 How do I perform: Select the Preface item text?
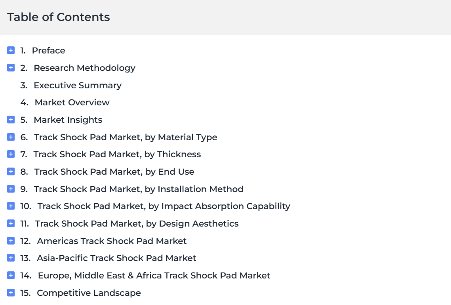coord(49,50)
